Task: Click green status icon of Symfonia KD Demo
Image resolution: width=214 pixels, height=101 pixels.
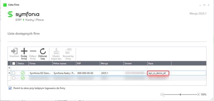Action: click(23, 73)
